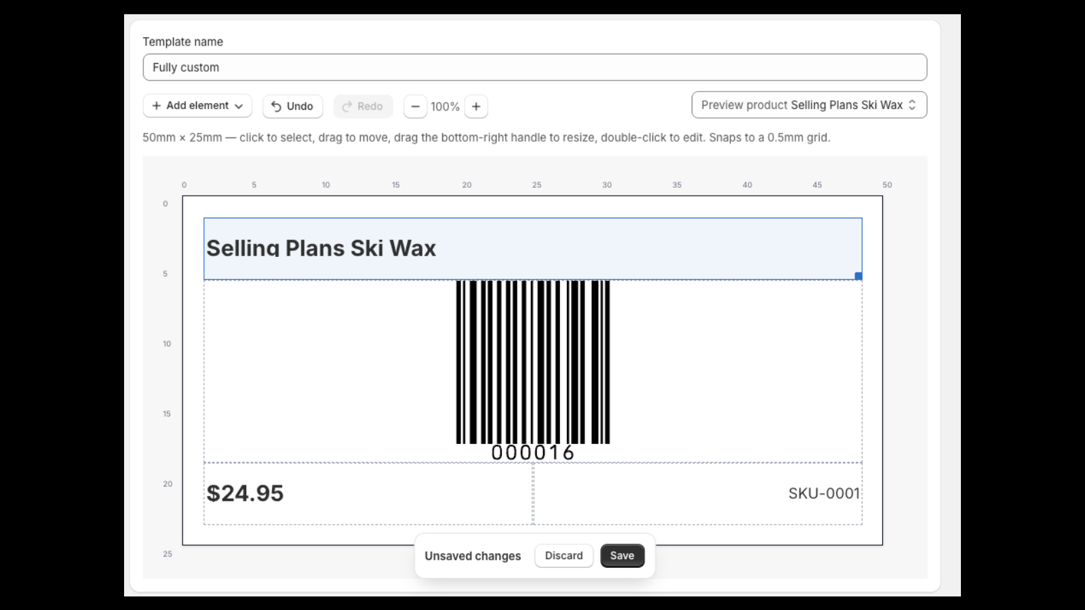Zoom in with the plus icon
Image resolution: width=1085 pixels, height=610 pixels.
(x=476, y=106)
